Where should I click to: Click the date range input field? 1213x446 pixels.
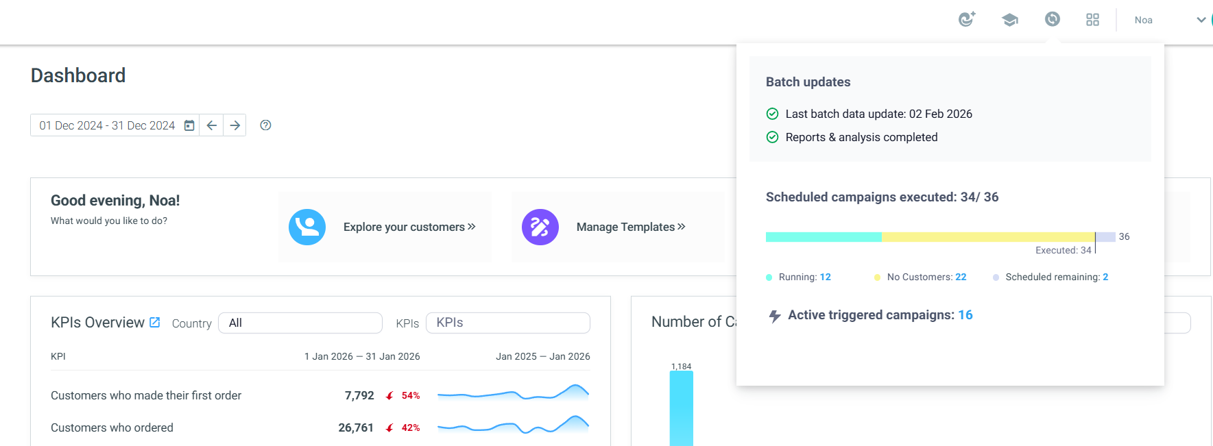[115, 125]
